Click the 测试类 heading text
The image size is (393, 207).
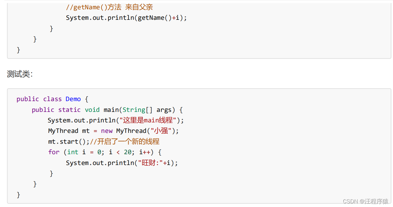19,74
